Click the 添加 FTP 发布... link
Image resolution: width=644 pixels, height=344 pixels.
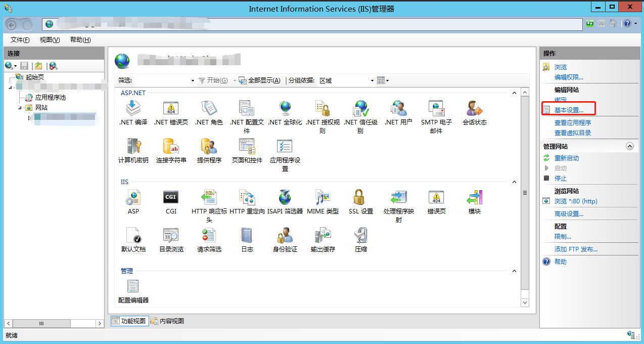(576, 249)
